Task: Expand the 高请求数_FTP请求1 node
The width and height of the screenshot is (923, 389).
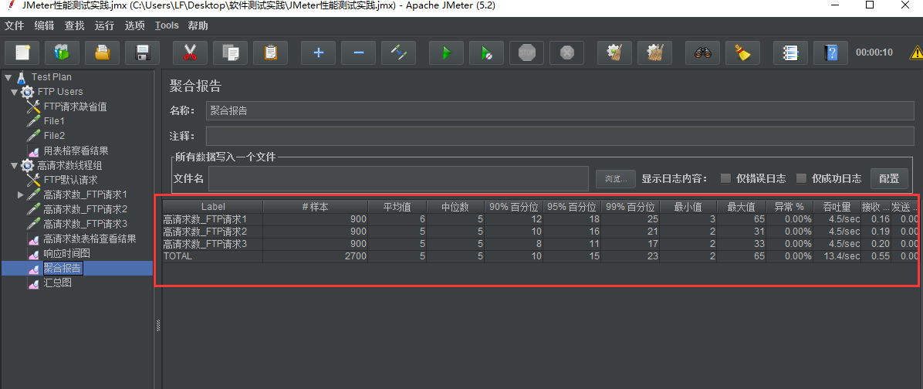Action: coord(21,194)
